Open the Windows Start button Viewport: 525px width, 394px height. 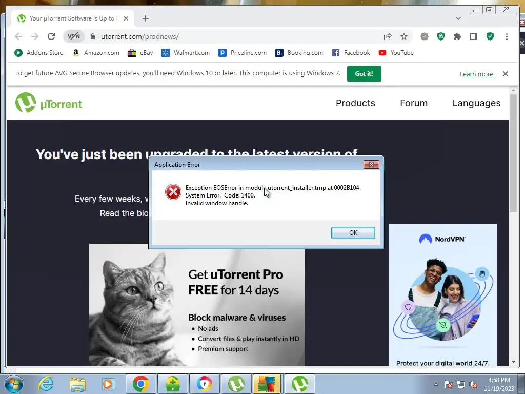14,384
